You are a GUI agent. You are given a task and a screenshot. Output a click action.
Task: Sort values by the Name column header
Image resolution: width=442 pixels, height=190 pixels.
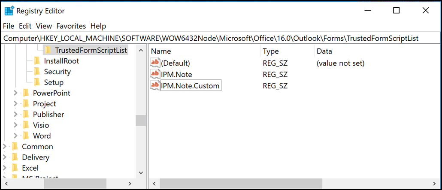coord(161,51)
